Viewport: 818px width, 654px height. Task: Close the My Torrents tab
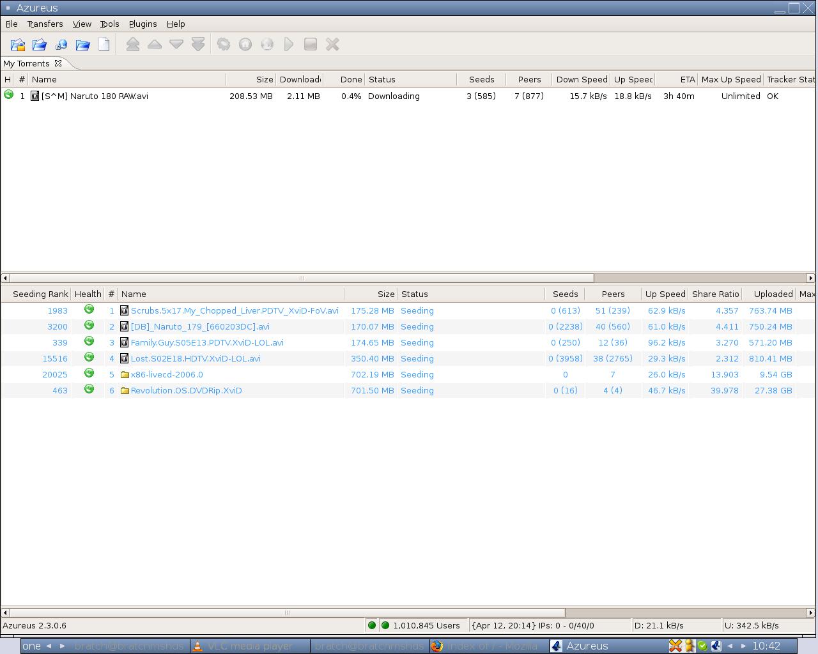click(58, 63)
